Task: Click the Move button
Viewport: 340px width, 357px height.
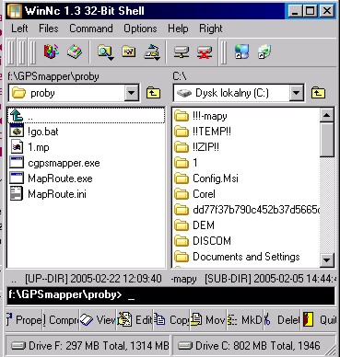Action: tap(208, 320)
